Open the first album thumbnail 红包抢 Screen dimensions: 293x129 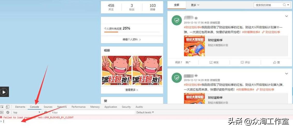click(116, 70)
